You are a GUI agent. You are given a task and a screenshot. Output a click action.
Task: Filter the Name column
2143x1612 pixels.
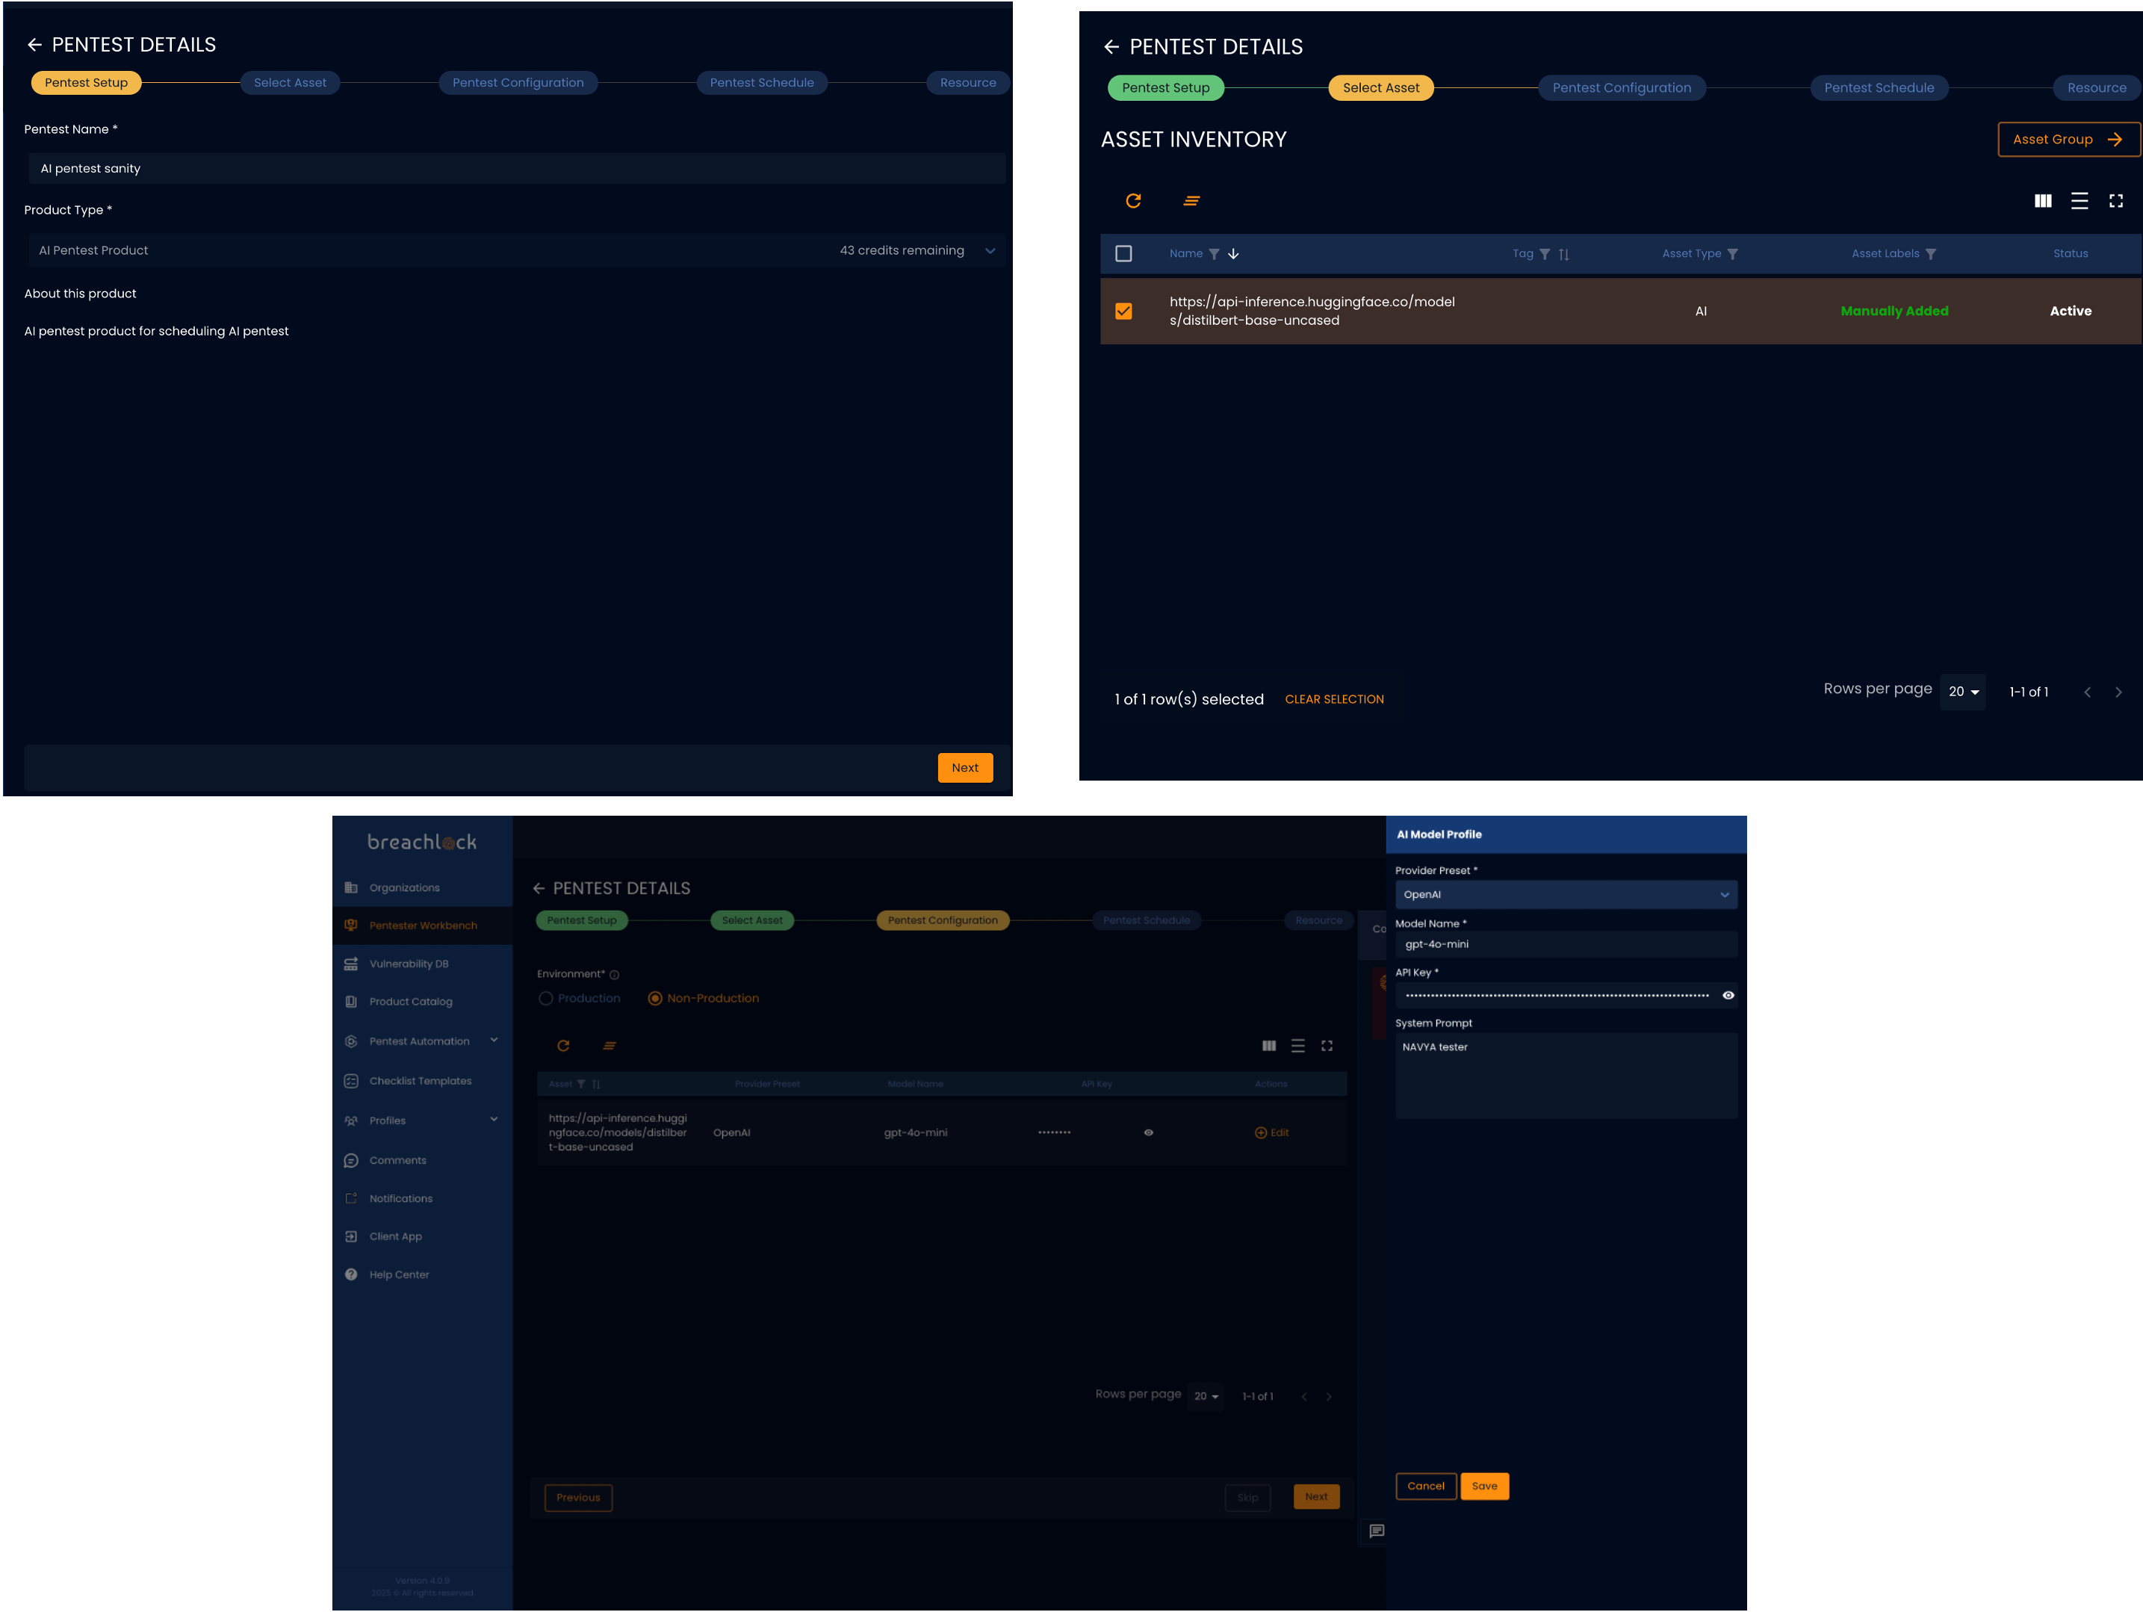pos(1214,254)
